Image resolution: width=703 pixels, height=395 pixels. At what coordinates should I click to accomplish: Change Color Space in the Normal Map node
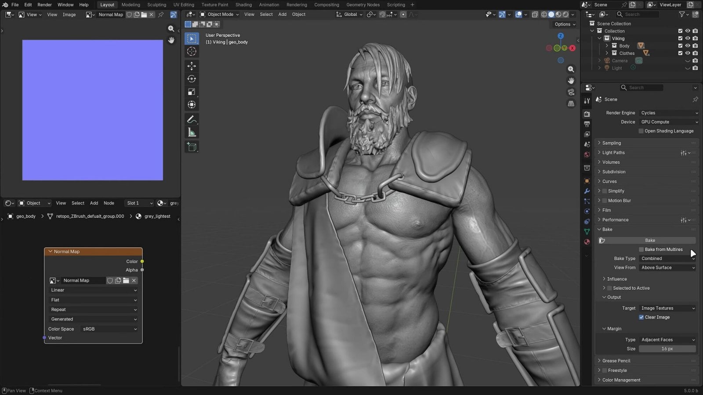[109, 329]
